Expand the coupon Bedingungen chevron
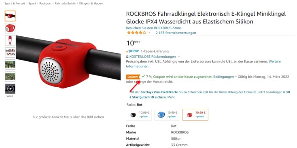The image size is (297, 148). [x=236, y=77]
